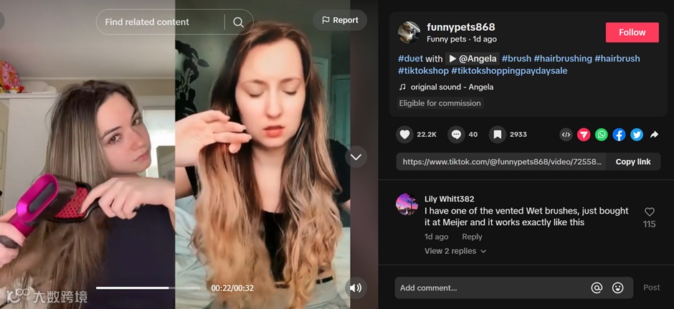This screenshot has height=309, width=674.
Task: Go to next video with down chevron
Action: pyautogui.click(x=356, y=157)
